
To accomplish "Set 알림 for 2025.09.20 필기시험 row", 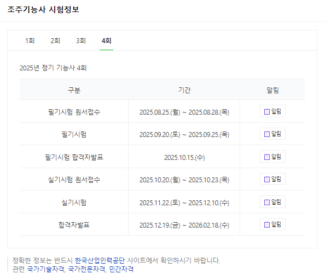I will click(272, 134).
